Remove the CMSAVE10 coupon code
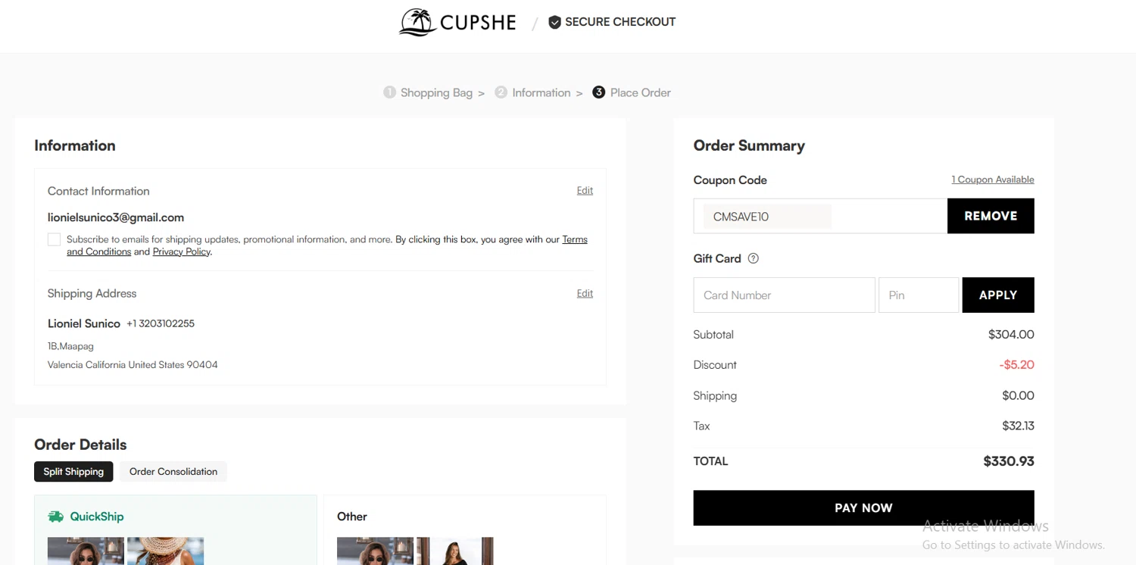1136x565 pixels. [990, 216]
